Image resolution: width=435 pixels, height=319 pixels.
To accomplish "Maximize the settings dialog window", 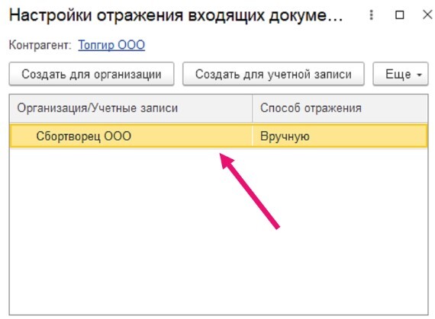I will tap(399, 15).
